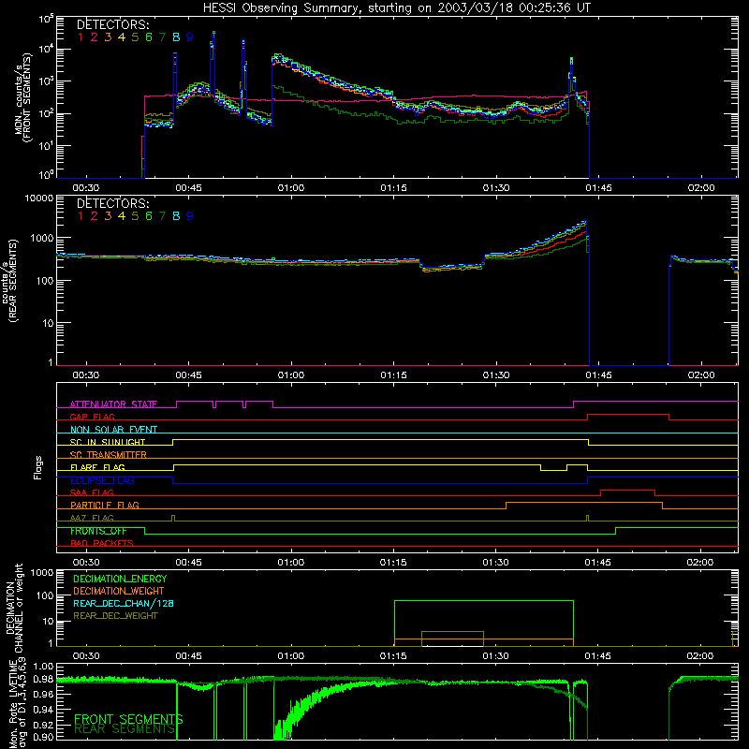Click '01:15' time tick under rear segments plot
749x749 pixels.
tap(393, 375)
